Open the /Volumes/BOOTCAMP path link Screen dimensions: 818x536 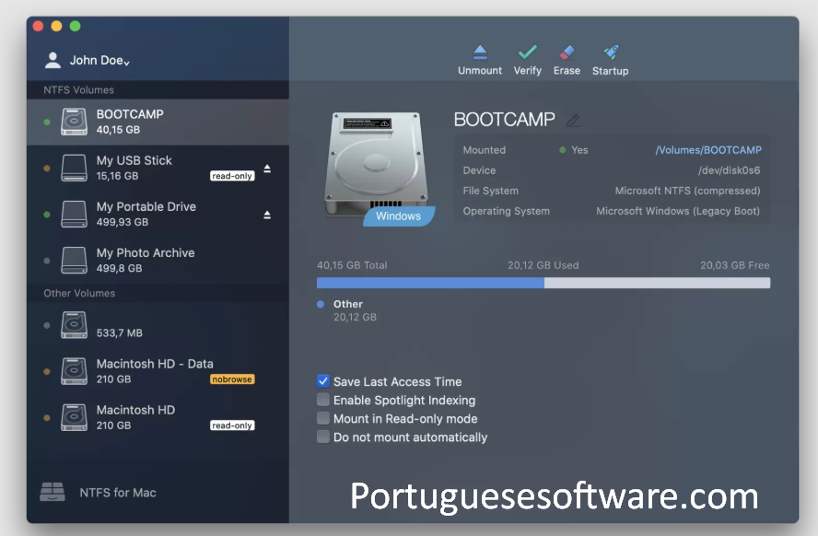708,150
